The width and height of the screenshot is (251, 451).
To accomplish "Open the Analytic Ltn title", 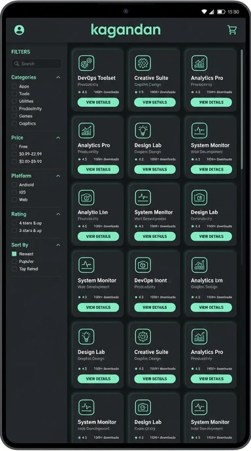I will click(93, 212).
